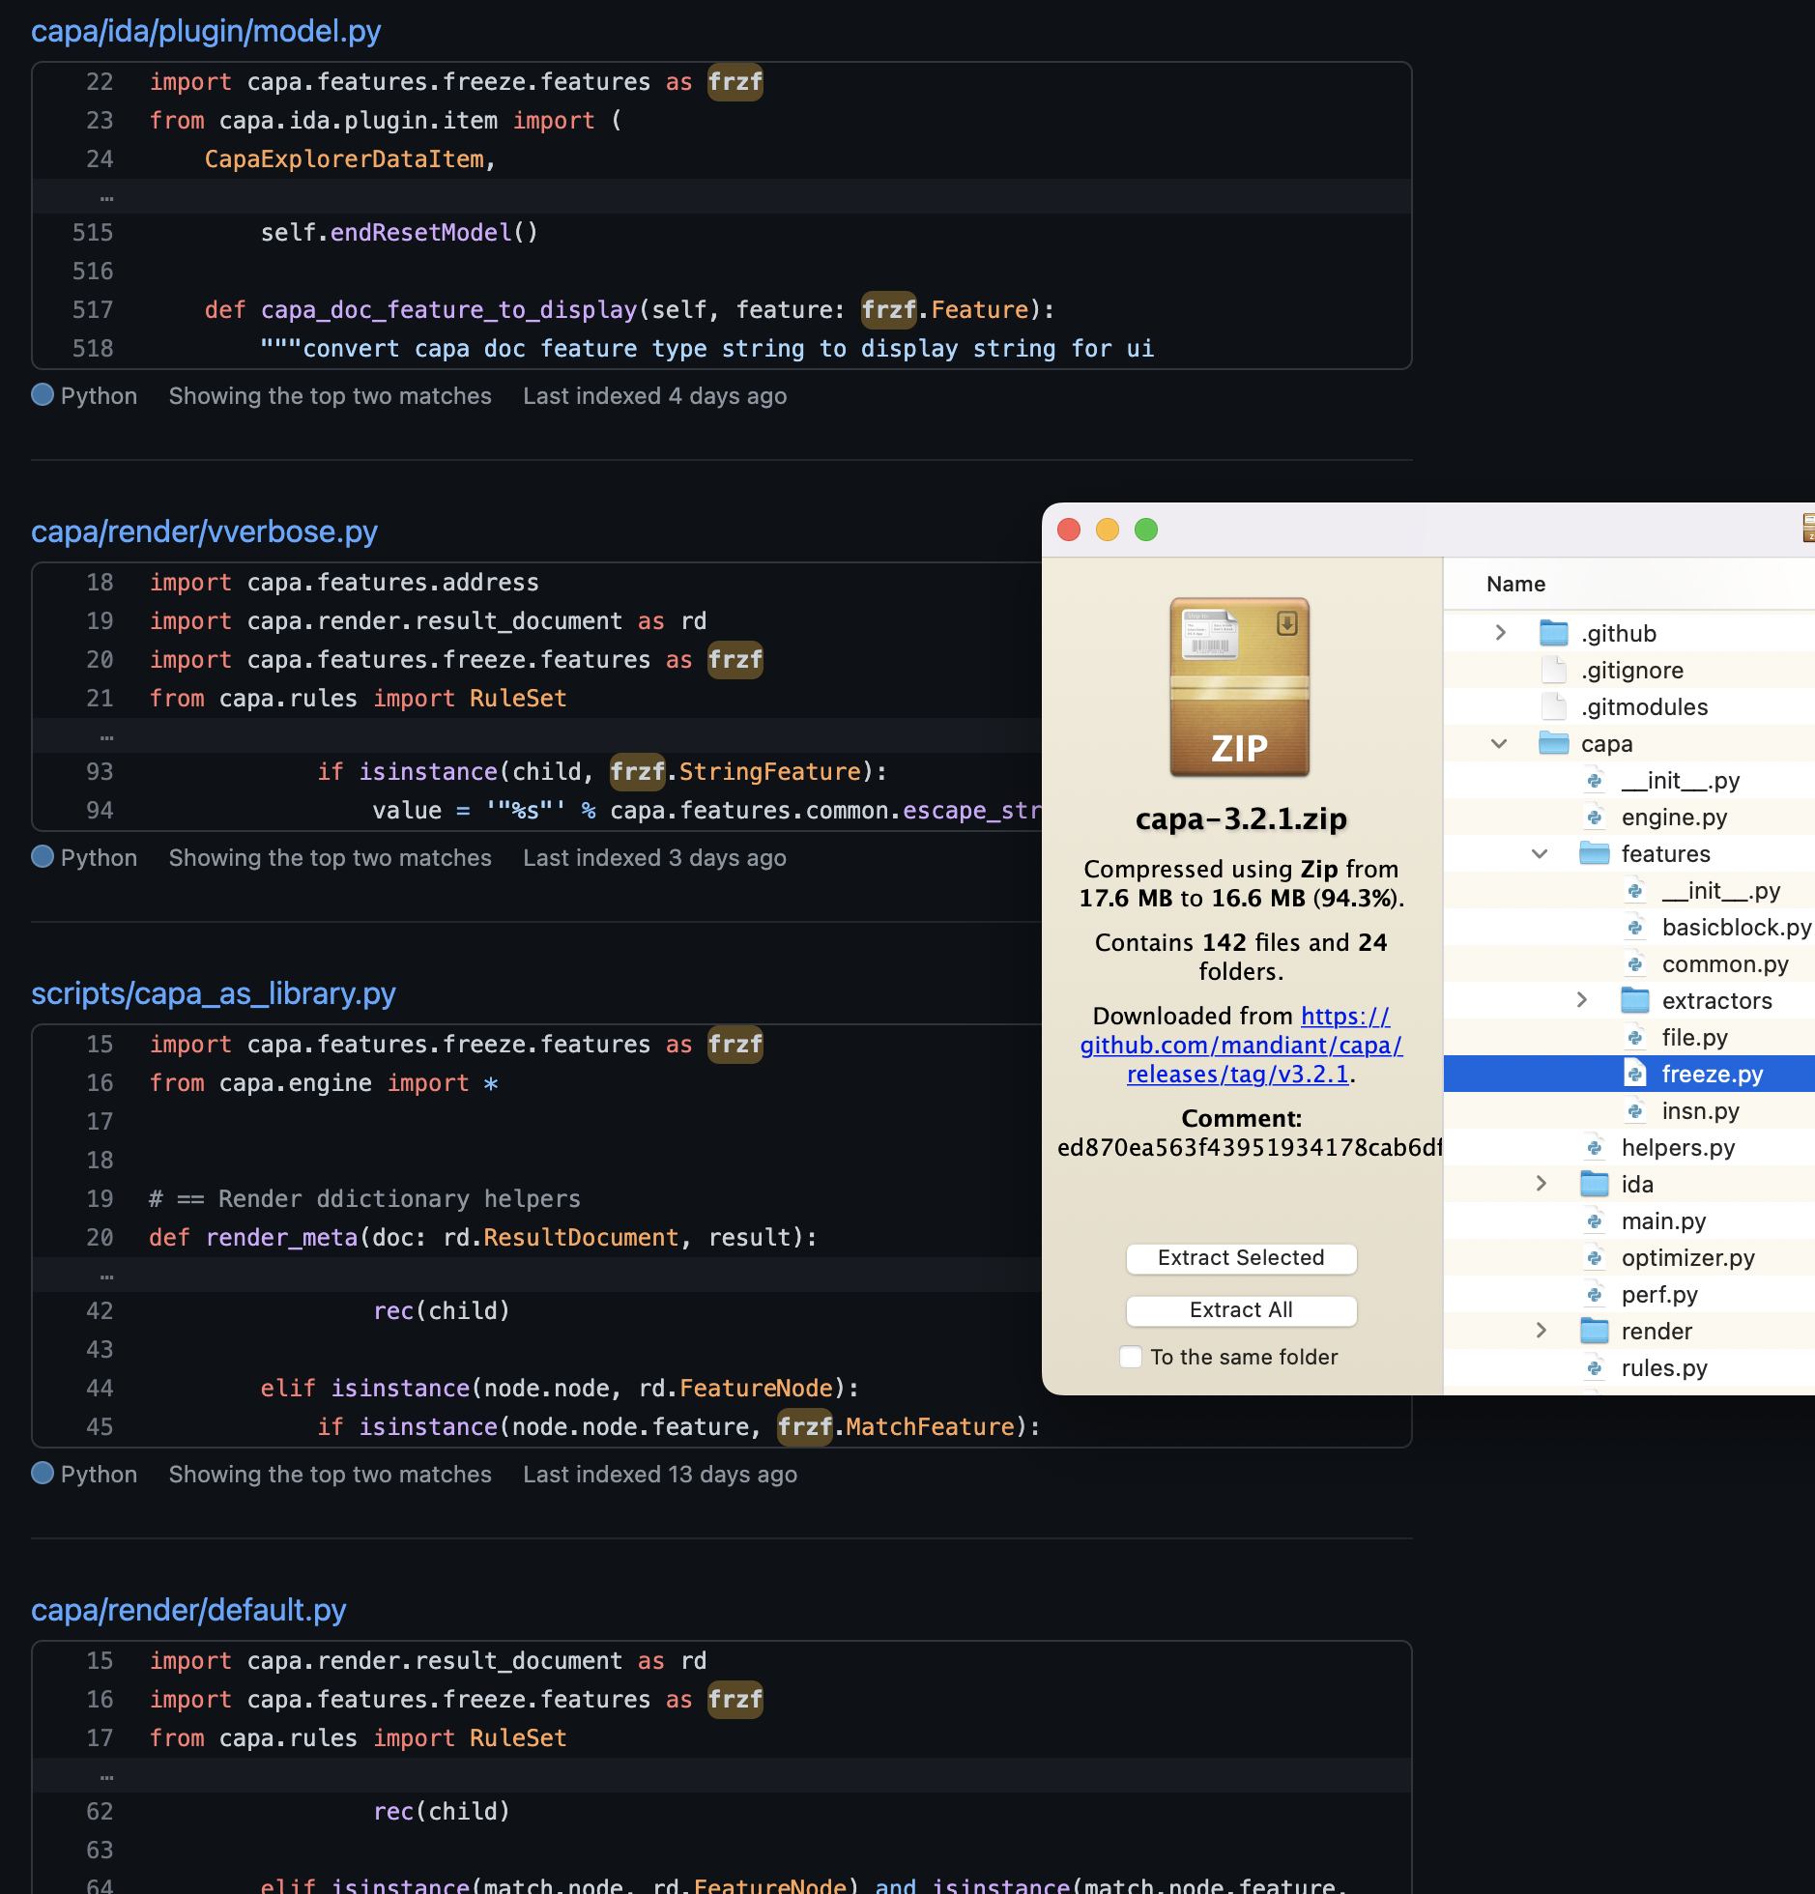The height and width of the screenshot is (1894, 1815).
Task: Open the capa releases download link
Action: 1240,1045
